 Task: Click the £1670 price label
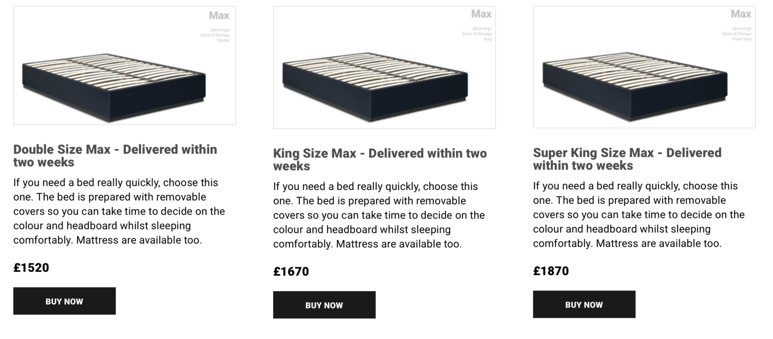291,271
